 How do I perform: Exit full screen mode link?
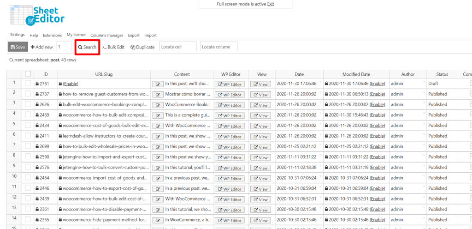coord(271,4)
